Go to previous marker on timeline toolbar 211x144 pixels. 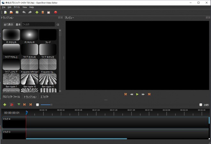pyautogui.click(x=25, y=105)
